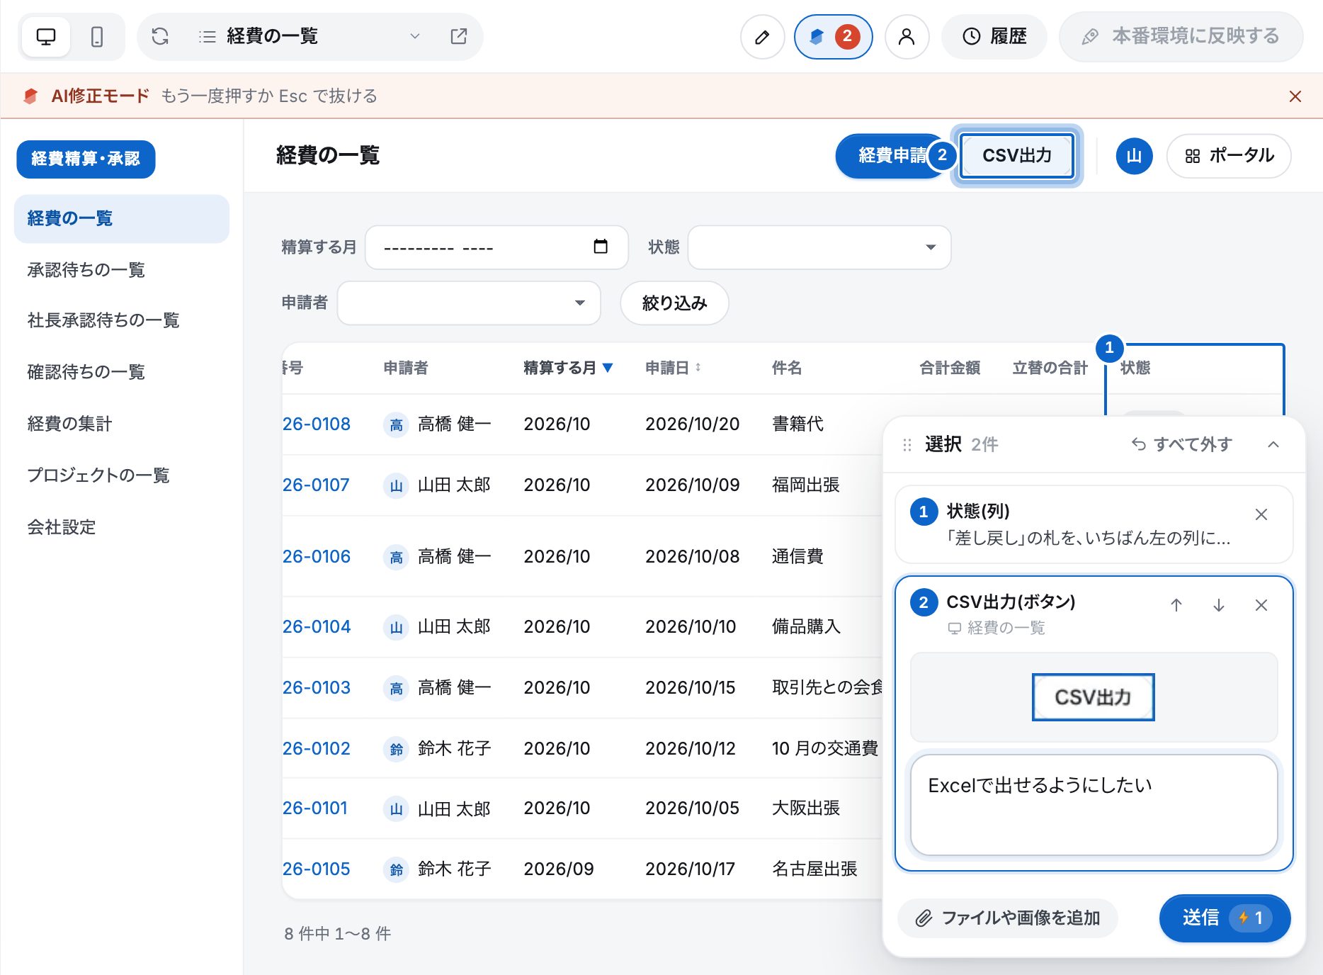Click 本番環境に反映する button
This screenshot has height=975, width=1323.
[x=1181, y=37]
